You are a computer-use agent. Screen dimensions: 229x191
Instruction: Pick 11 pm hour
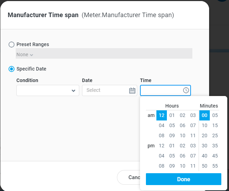click(193, 166)
